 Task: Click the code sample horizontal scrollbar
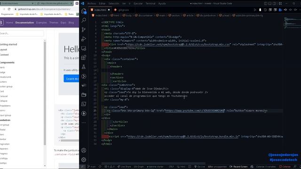(70, 140)
